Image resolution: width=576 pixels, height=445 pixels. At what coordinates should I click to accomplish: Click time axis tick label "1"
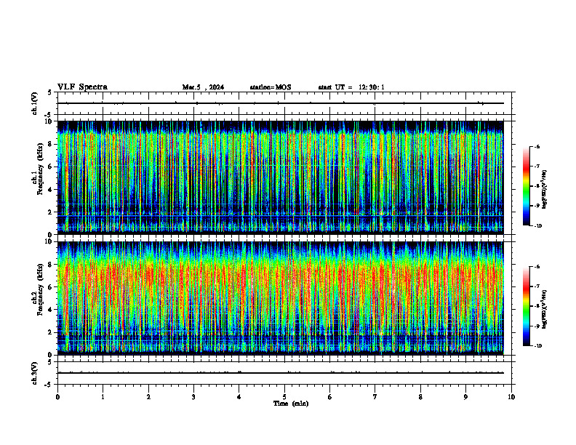pos(103,397)
